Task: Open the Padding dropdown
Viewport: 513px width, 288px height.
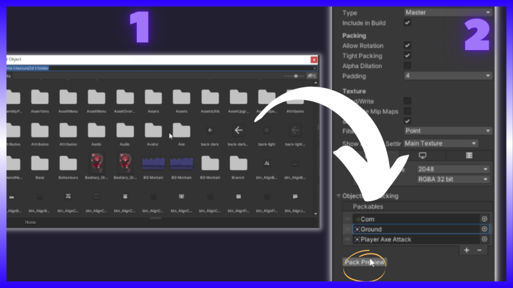Action: pyautogui.click(x=448, y=76)
